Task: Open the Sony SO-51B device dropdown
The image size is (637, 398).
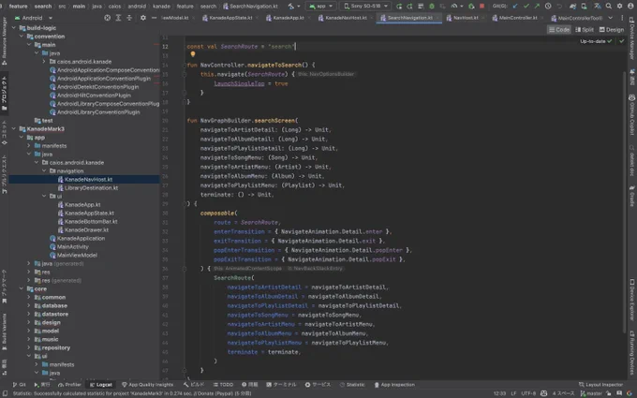Action: tap(364, 7)
